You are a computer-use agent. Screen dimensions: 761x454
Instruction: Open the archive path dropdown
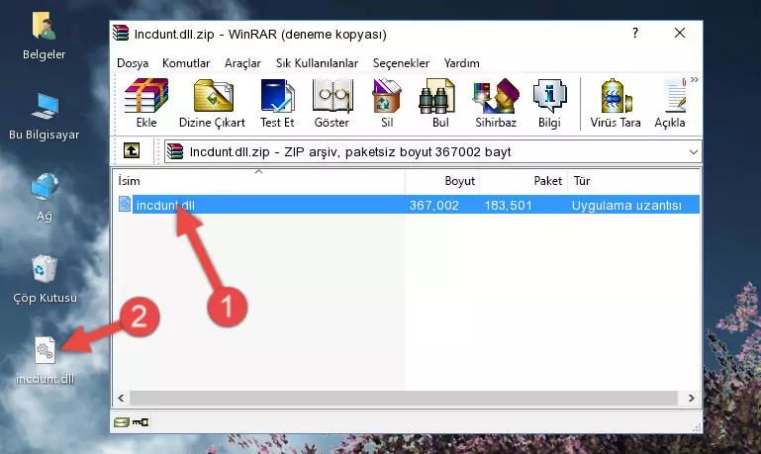point(694,151)
